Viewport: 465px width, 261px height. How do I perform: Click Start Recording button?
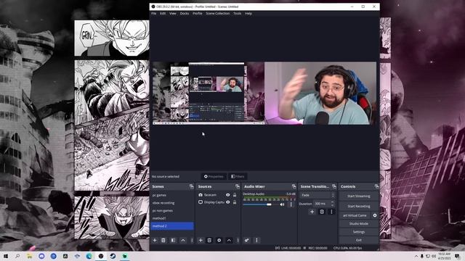(358, 206)
